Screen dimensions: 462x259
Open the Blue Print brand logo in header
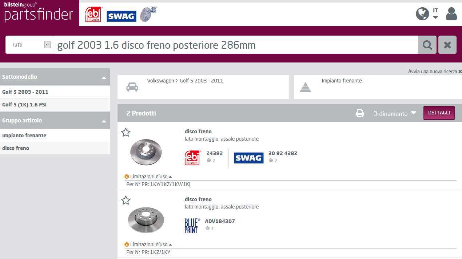tap(149, 15)
